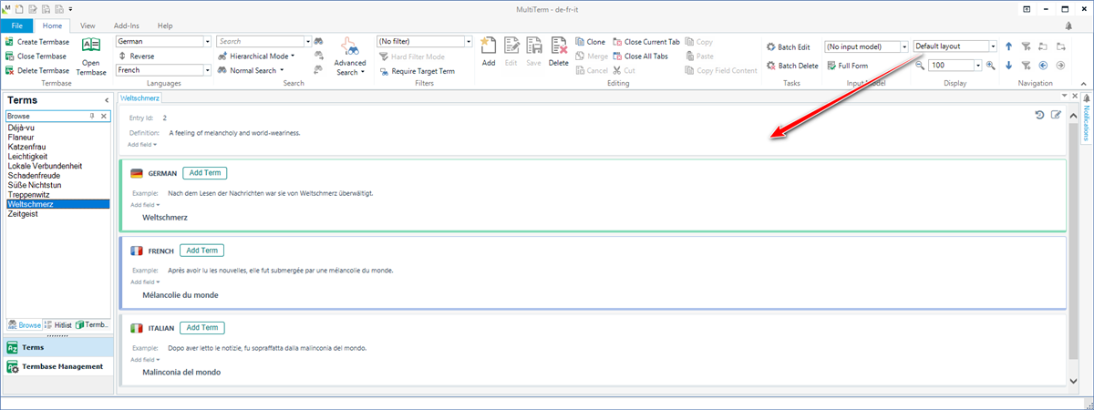Add a new entry with Add
This screenshot has width=1094, height=410.
point(489,51)
